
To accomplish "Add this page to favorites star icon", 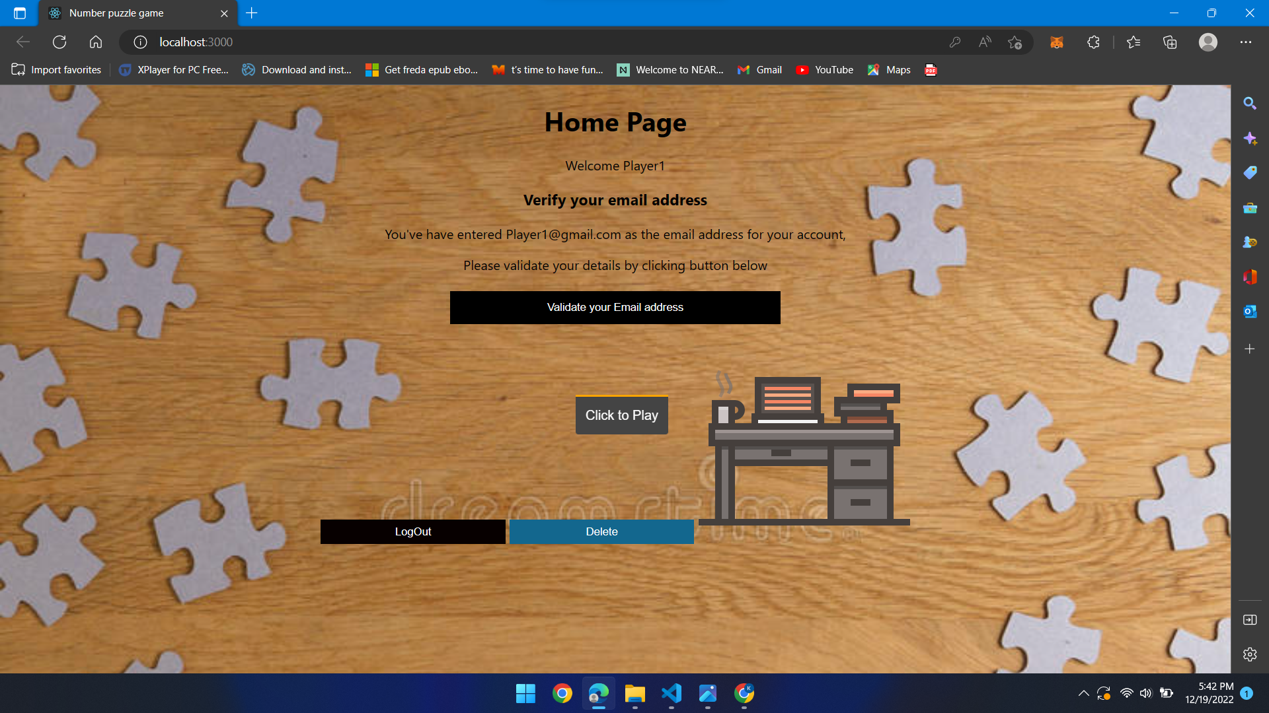I will point(1015,42).
